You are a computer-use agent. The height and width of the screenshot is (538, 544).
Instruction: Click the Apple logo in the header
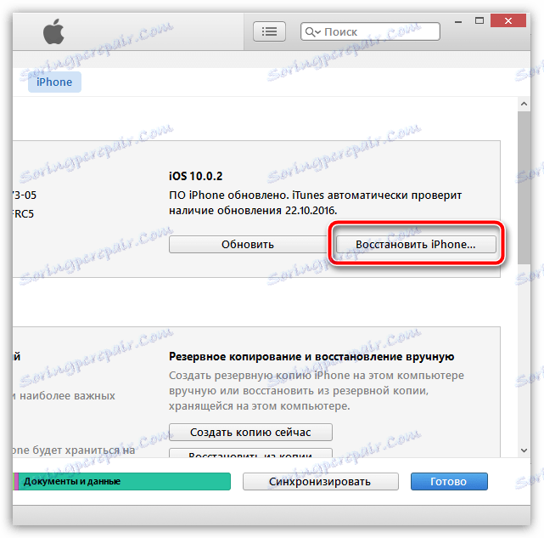pyautogui.click(x=53, y=31)
